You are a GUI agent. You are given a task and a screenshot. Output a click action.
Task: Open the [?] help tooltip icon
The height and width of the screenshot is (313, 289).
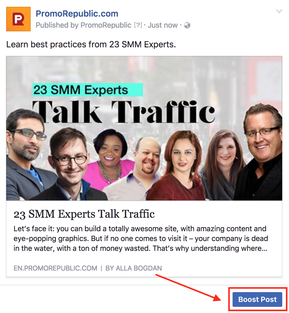point(138,25)
